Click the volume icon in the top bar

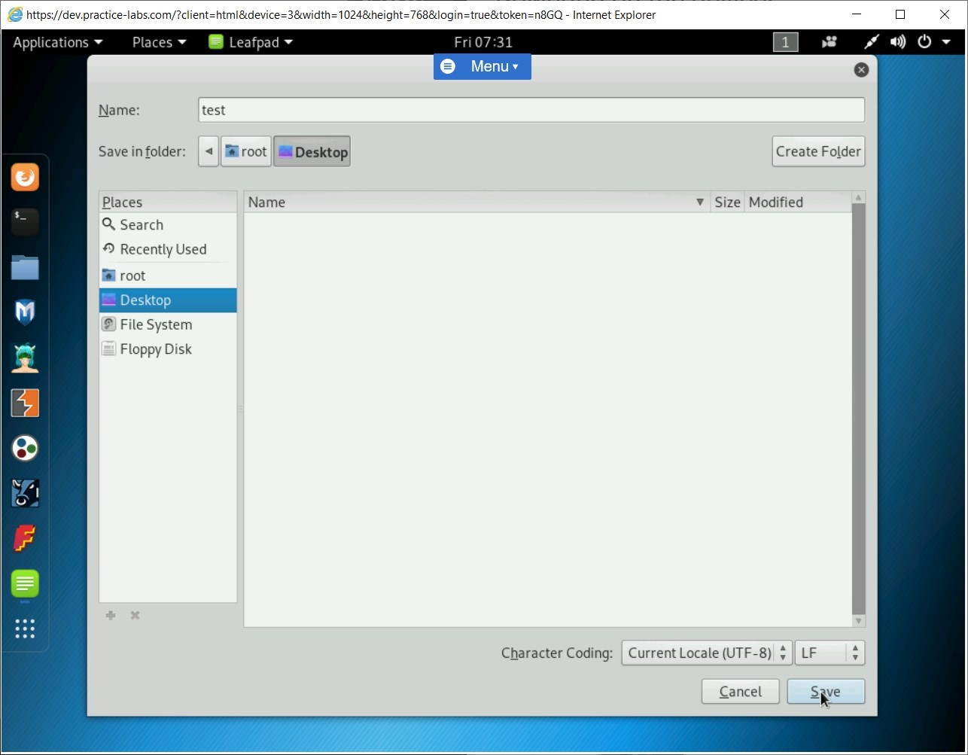[897, 42]
